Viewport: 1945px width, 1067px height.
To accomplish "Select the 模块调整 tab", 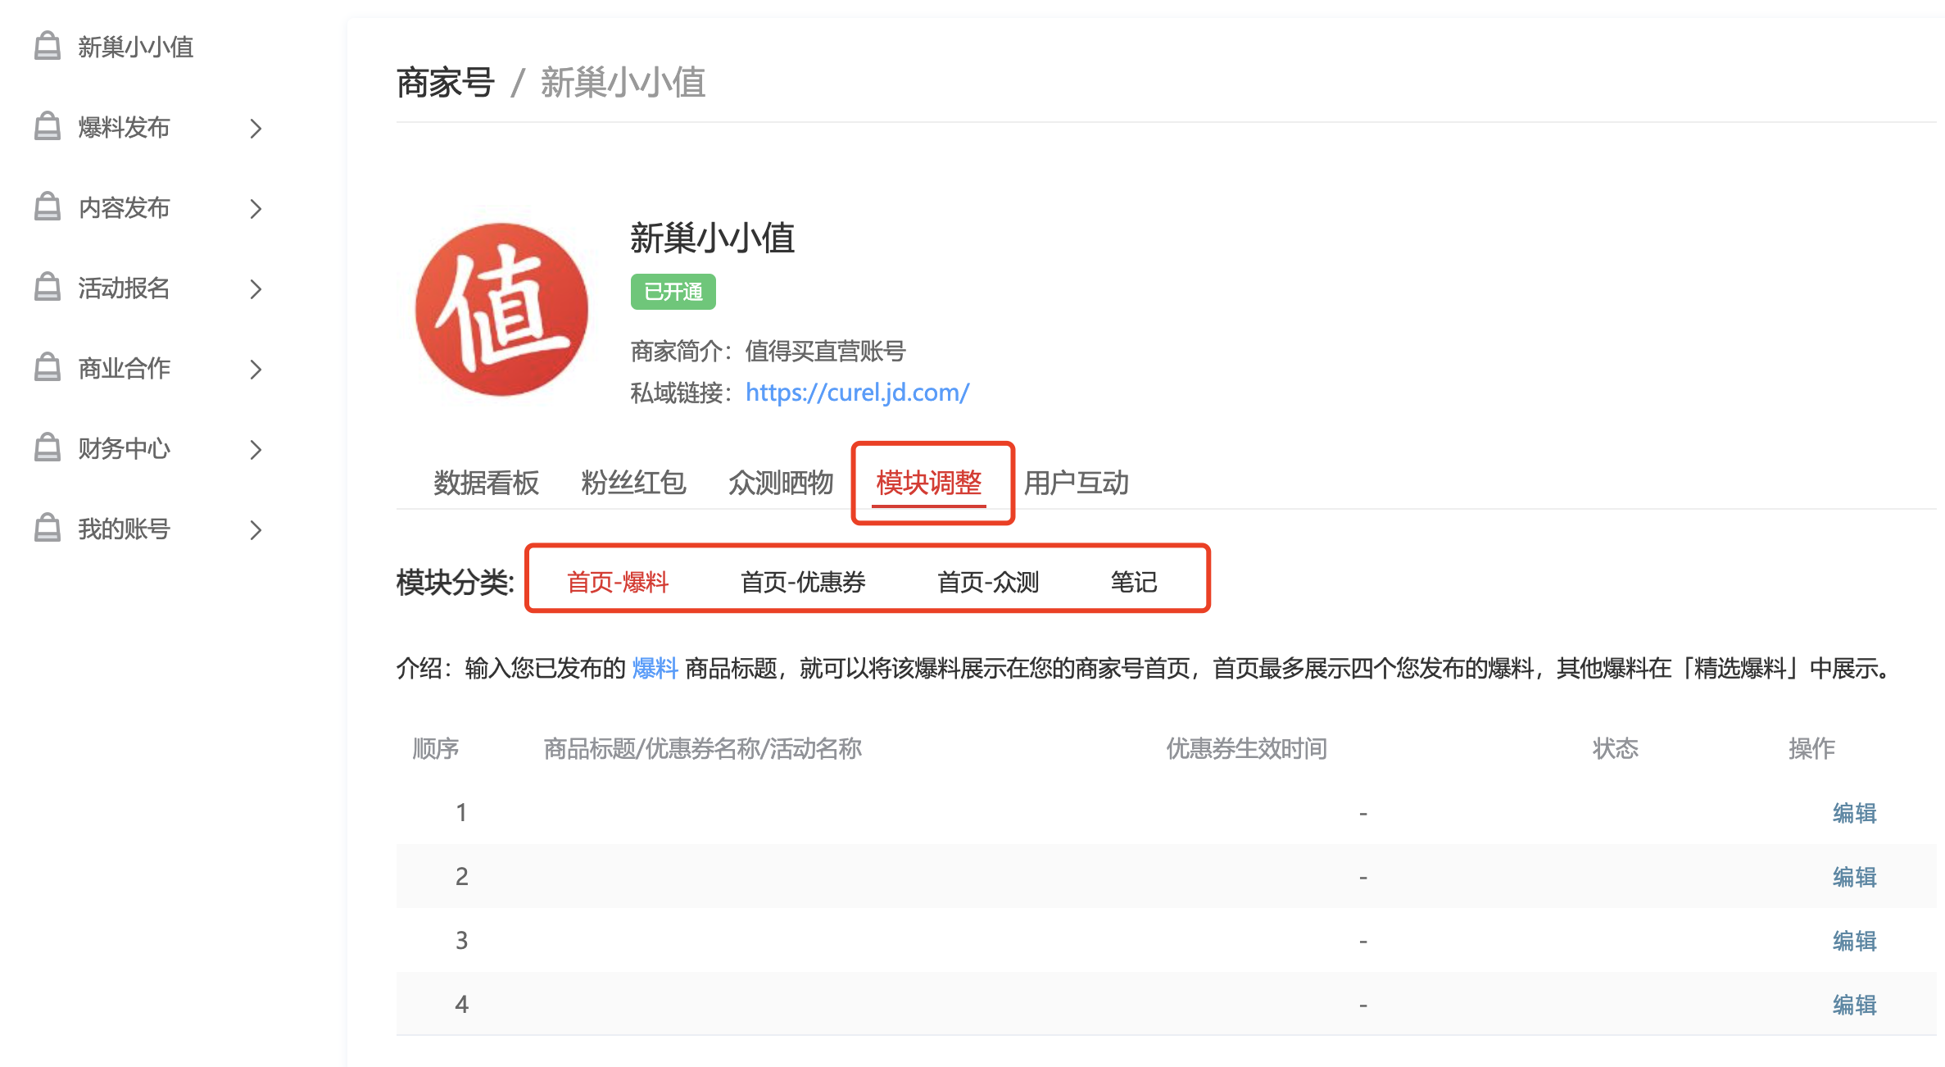I will click(x=929, y=483).
